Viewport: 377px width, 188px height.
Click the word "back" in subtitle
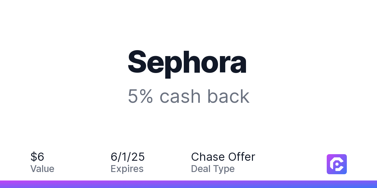pos(228,96)
